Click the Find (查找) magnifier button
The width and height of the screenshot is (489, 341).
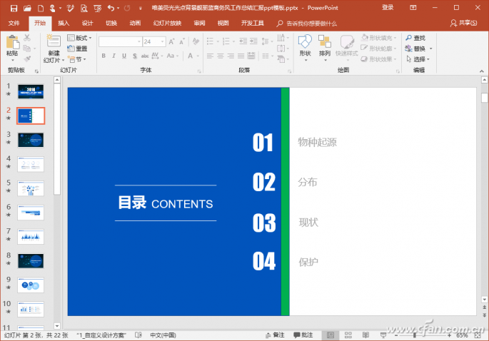coord(415,38)
